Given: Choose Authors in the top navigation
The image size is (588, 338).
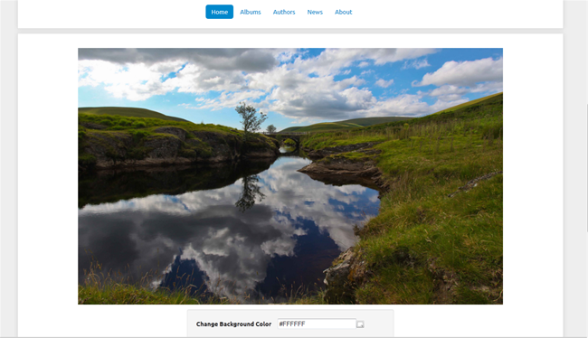Looking at the screenshot, I should click(x=284, y=12).
